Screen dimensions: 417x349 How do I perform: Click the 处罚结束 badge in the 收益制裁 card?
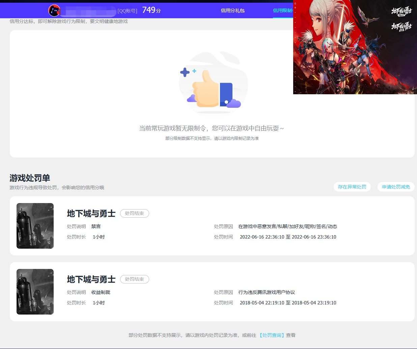point(134,279)
